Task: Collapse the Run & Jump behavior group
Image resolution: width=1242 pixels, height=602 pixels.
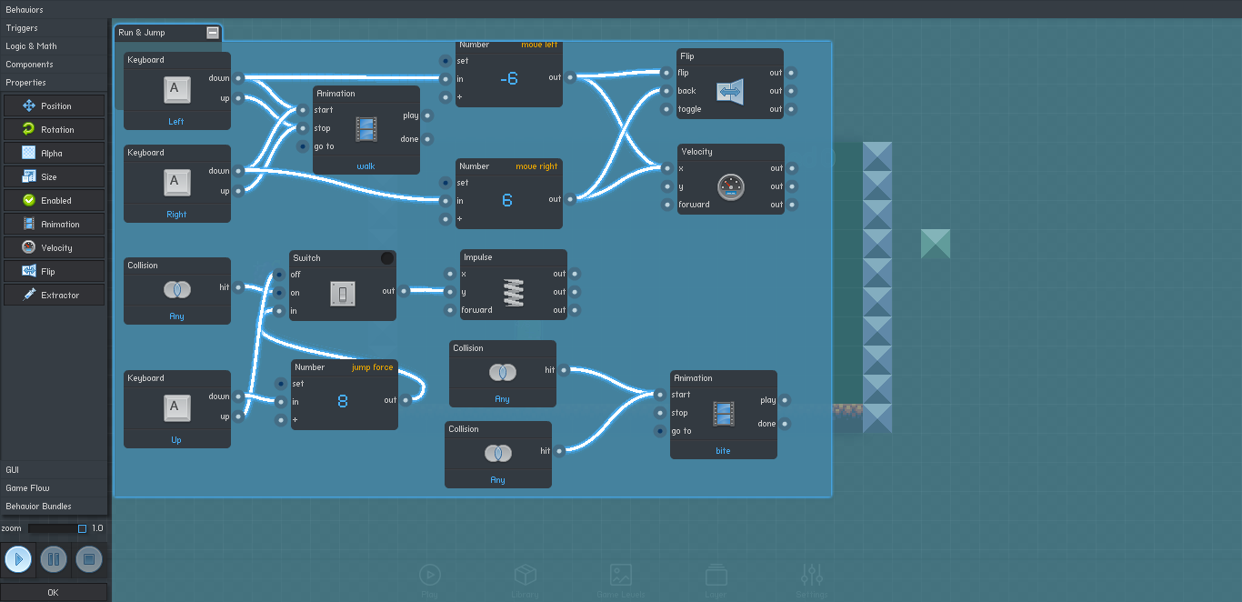Action: (213, 33)
